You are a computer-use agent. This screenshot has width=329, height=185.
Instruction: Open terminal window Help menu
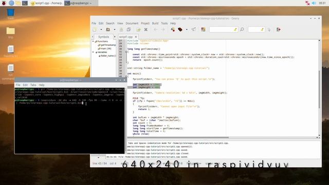point(42,85)
